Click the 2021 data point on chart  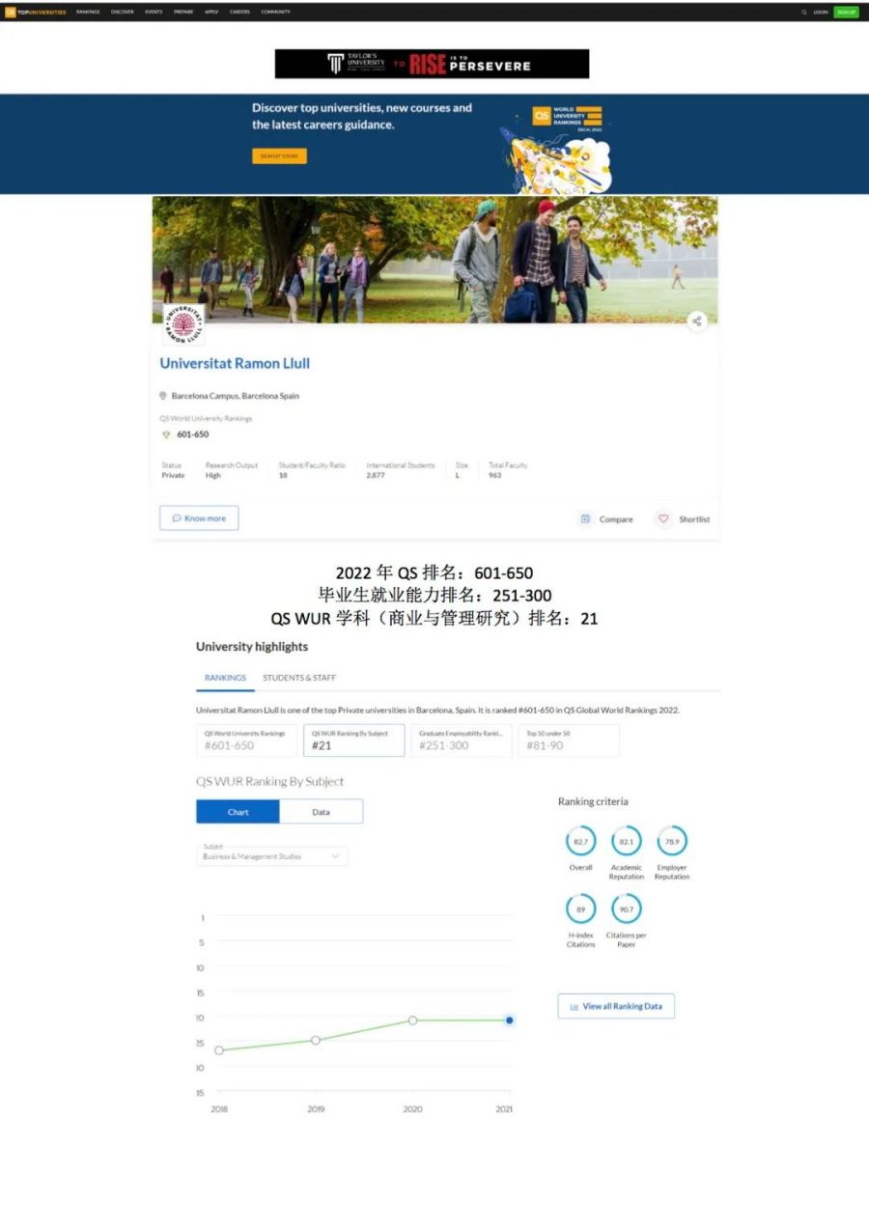[x=510, y=1020]
